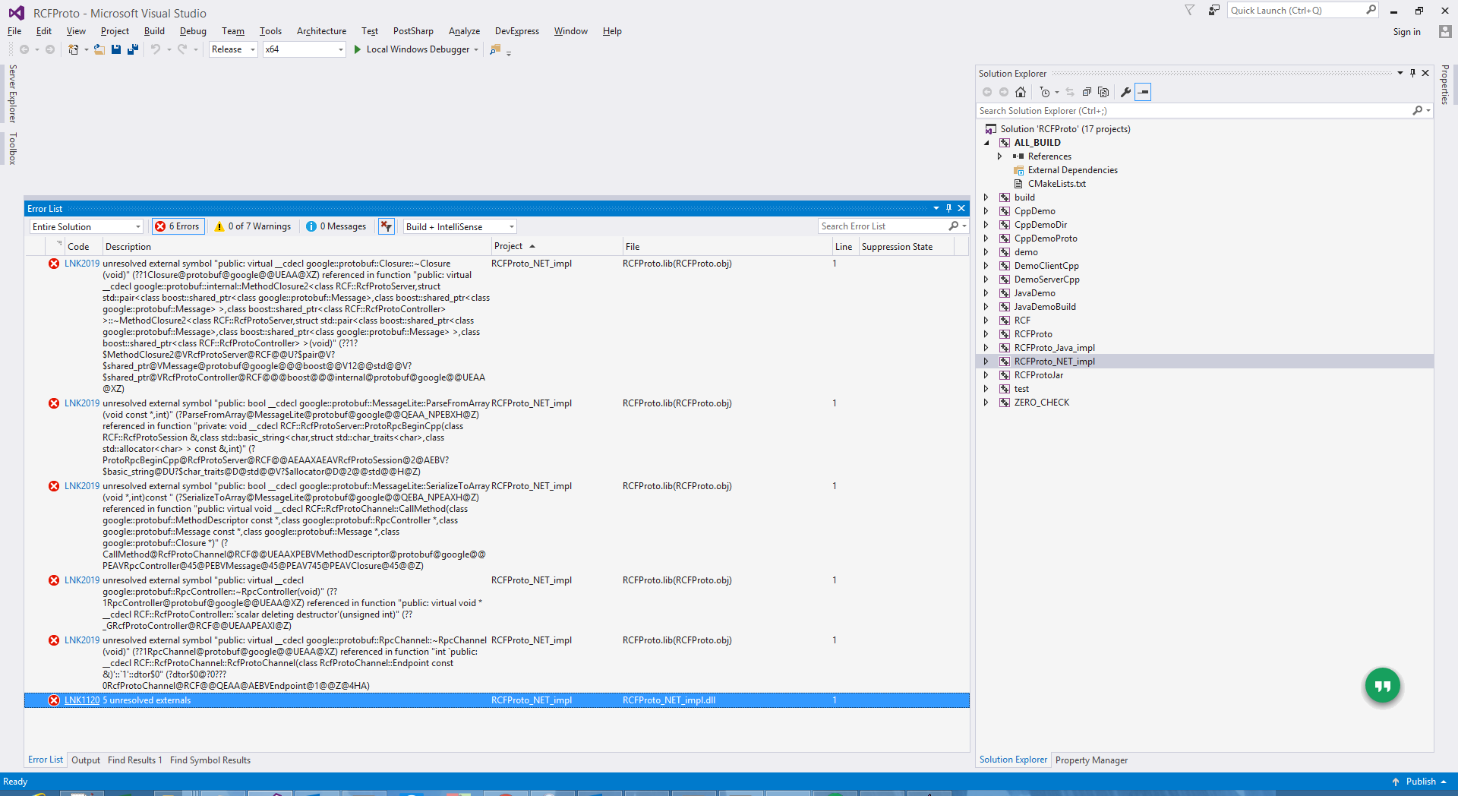Open the Server Explorer side tab
Image resolution: width=1458 pixels, height=796 pixels.
point(12,93)
